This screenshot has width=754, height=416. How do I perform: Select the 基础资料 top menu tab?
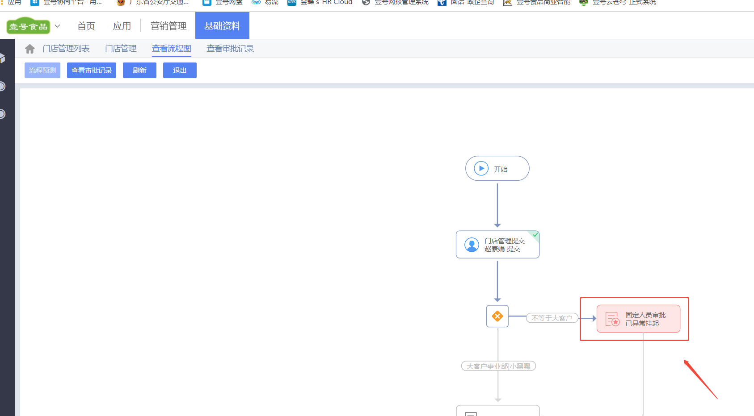pos(222,26)
